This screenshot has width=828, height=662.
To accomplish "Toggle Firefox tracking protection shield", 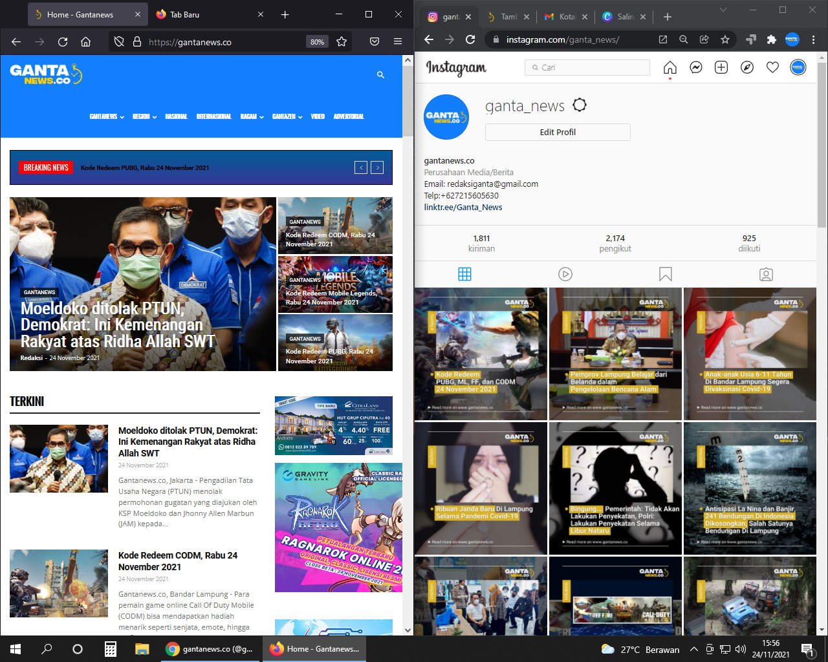I will (x=119, y=42).
